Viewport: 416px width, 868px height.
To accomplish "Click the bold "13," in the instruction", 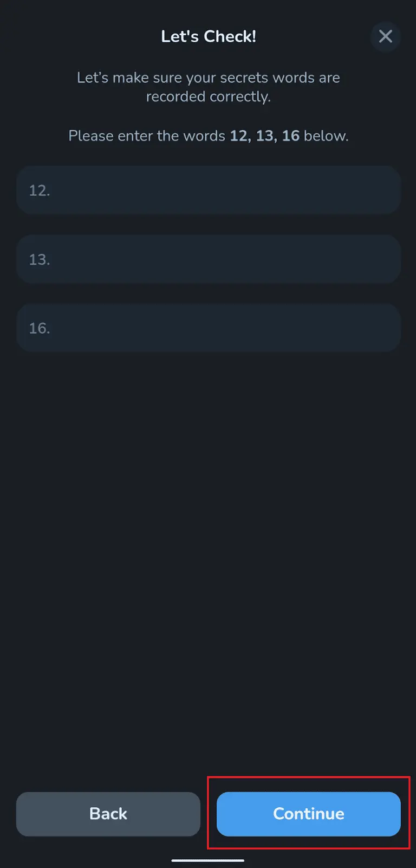I will click(266, 136).
